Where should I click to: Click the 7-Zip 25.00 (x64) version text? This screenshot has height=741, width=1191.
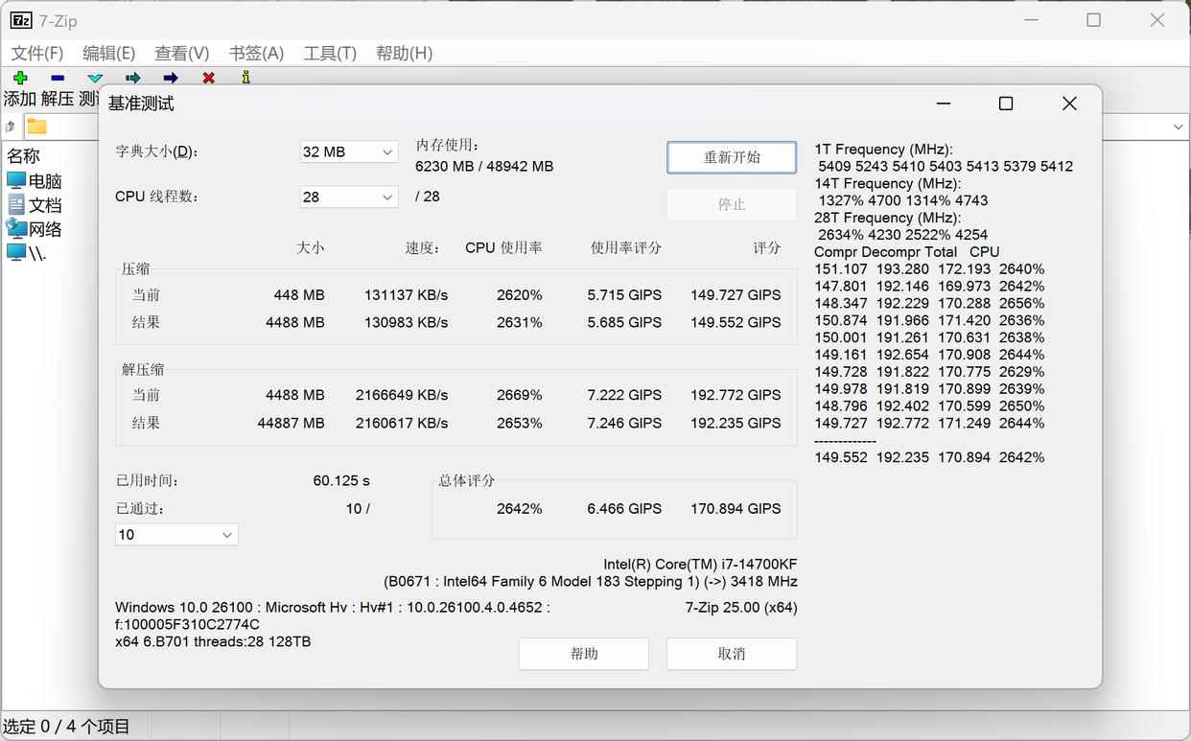pyautogui.click(x=741, y=608)
